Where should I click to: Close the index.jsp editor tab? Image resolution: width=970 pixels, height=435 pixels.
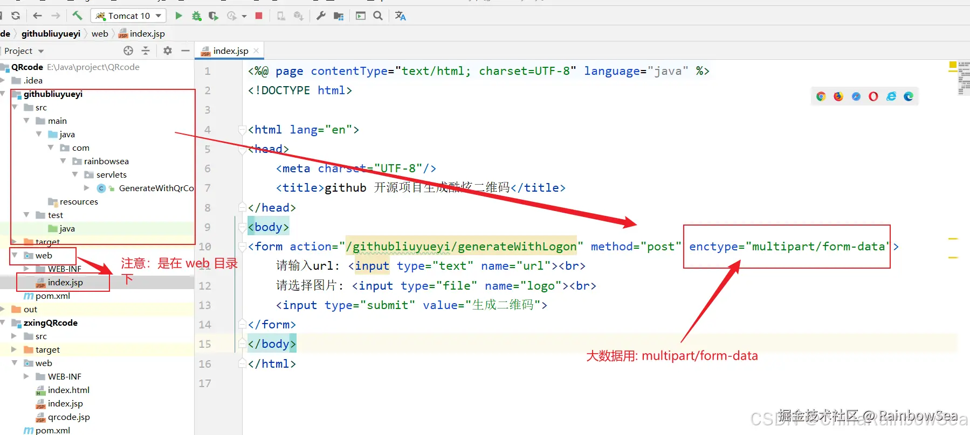(x=256, y=51)
